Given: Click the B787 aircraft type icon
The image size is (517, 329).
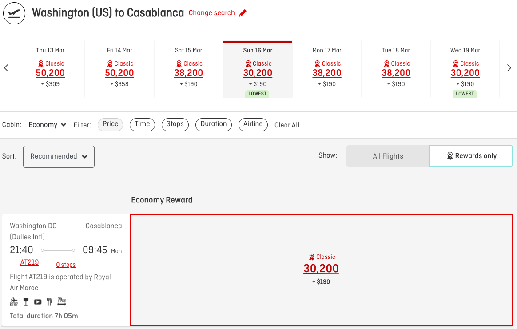Looking at the screenshot, I should (14, 302).
